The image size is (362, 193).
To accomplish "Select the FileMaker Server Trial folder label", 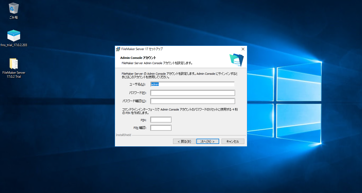I will (14, 74).
